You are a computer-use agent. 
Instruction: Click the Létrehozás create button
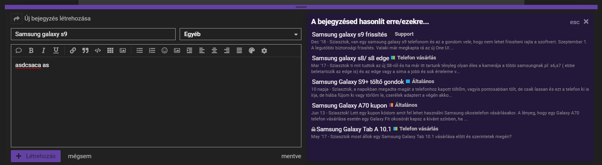[x=36, y=156]
